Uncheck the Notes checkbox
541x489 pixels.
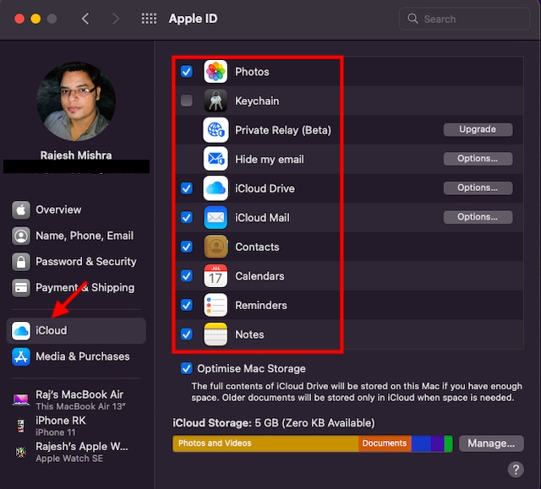[187, 334]
